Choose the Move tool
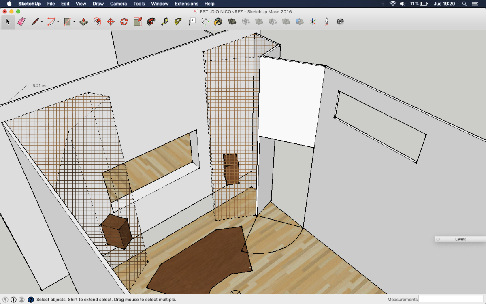This screenshot has height=304, width=486. [x=111, y=22]
